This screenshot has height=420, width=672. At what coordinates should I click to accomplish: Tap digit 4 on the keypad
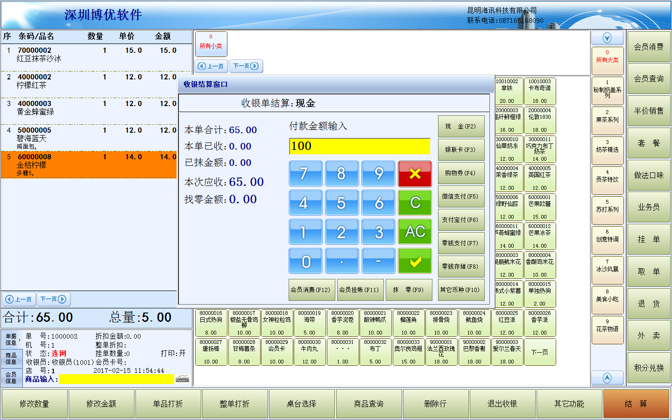pos(305,203)
